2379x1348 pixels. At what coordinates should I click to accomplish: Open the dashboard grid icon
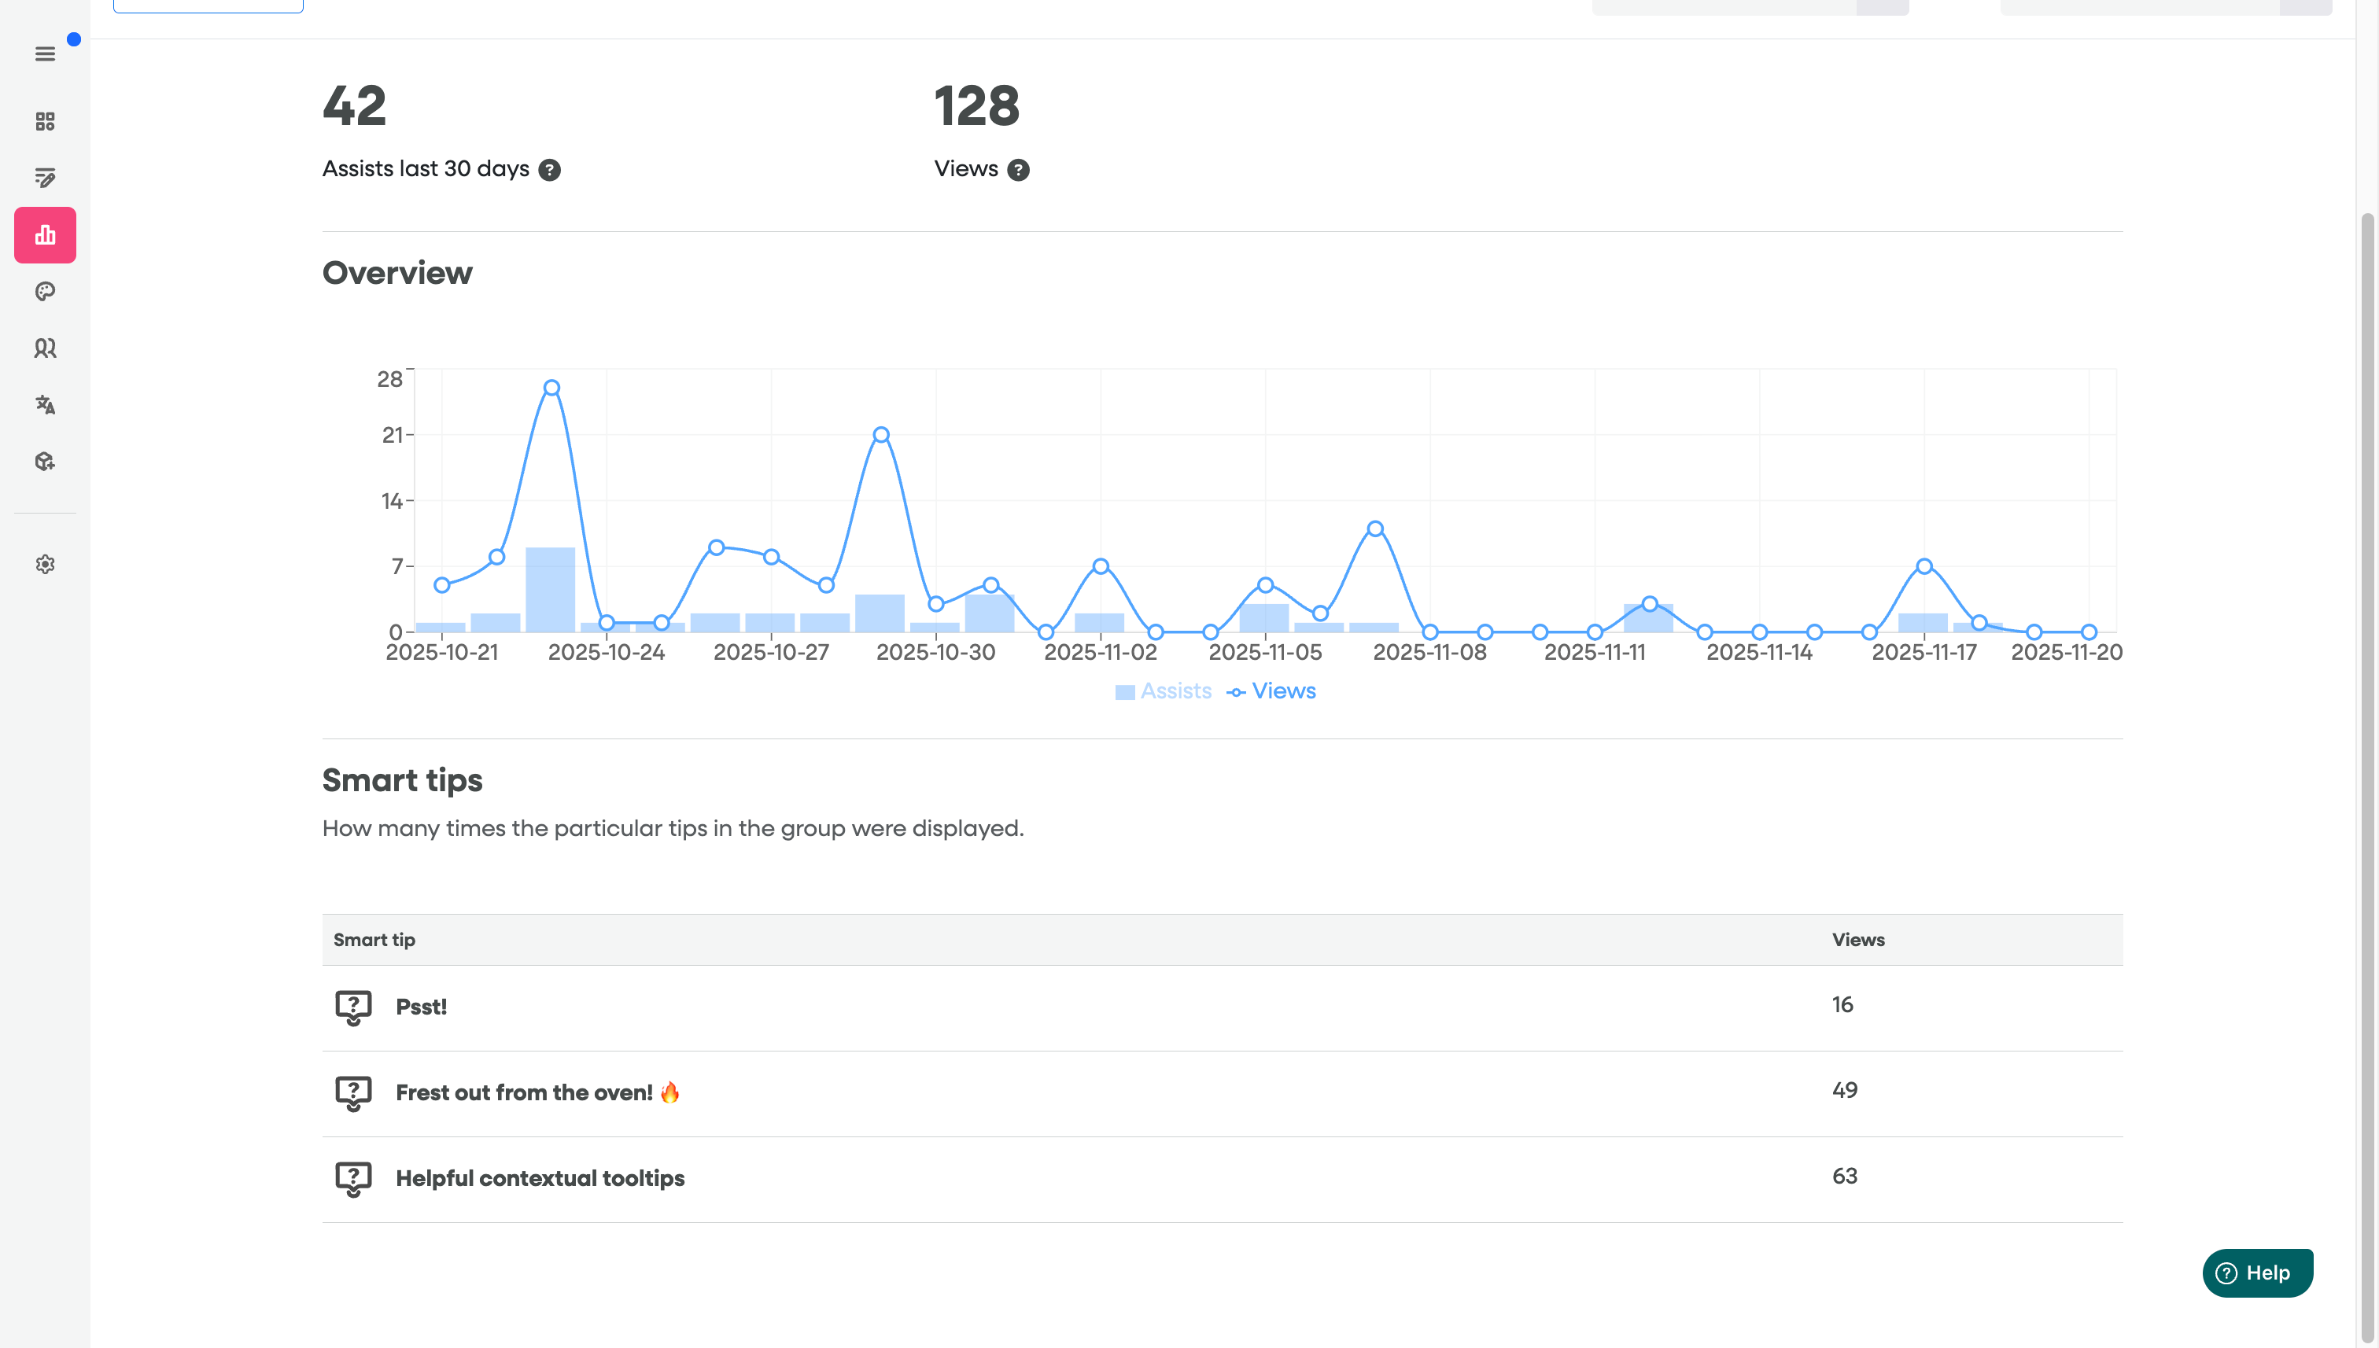(x=45, y=121)
